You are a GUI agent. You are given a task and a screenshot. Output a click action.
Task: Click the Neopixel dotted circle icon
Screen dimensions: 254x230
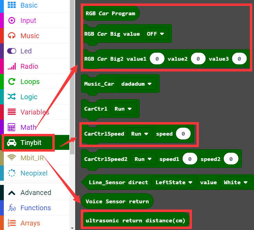click(x=12, y=173)
